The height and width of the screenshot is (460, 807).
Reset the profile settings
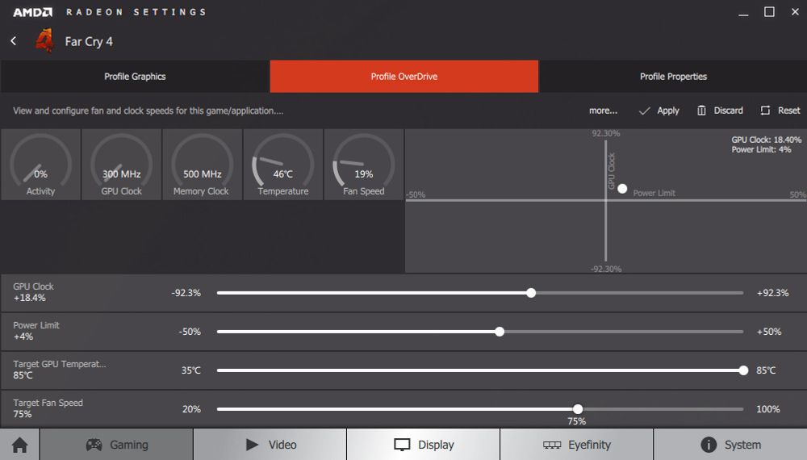(x=780, y=111)
